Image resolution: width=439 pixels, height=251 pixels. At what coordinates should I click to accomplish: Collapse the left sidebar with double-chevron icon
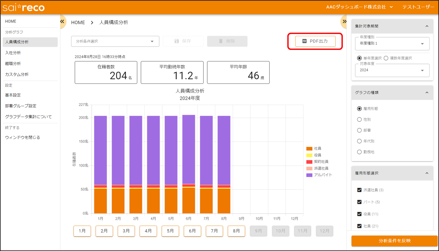(62, 22)
